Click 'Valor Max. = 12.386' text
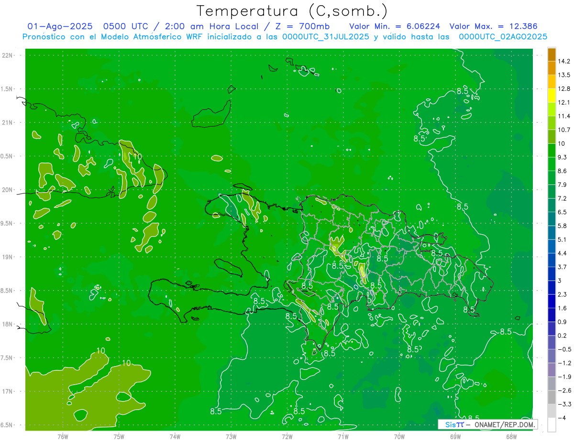Image resolution: width=574 pixels, height=443 pixels. (x=493, y=26)
